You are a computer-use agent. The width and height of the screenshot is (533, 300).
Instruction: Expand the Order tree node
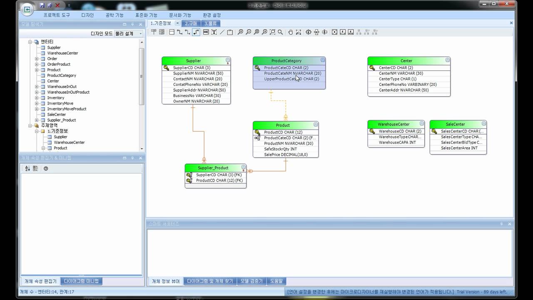(x=36, y=59)
